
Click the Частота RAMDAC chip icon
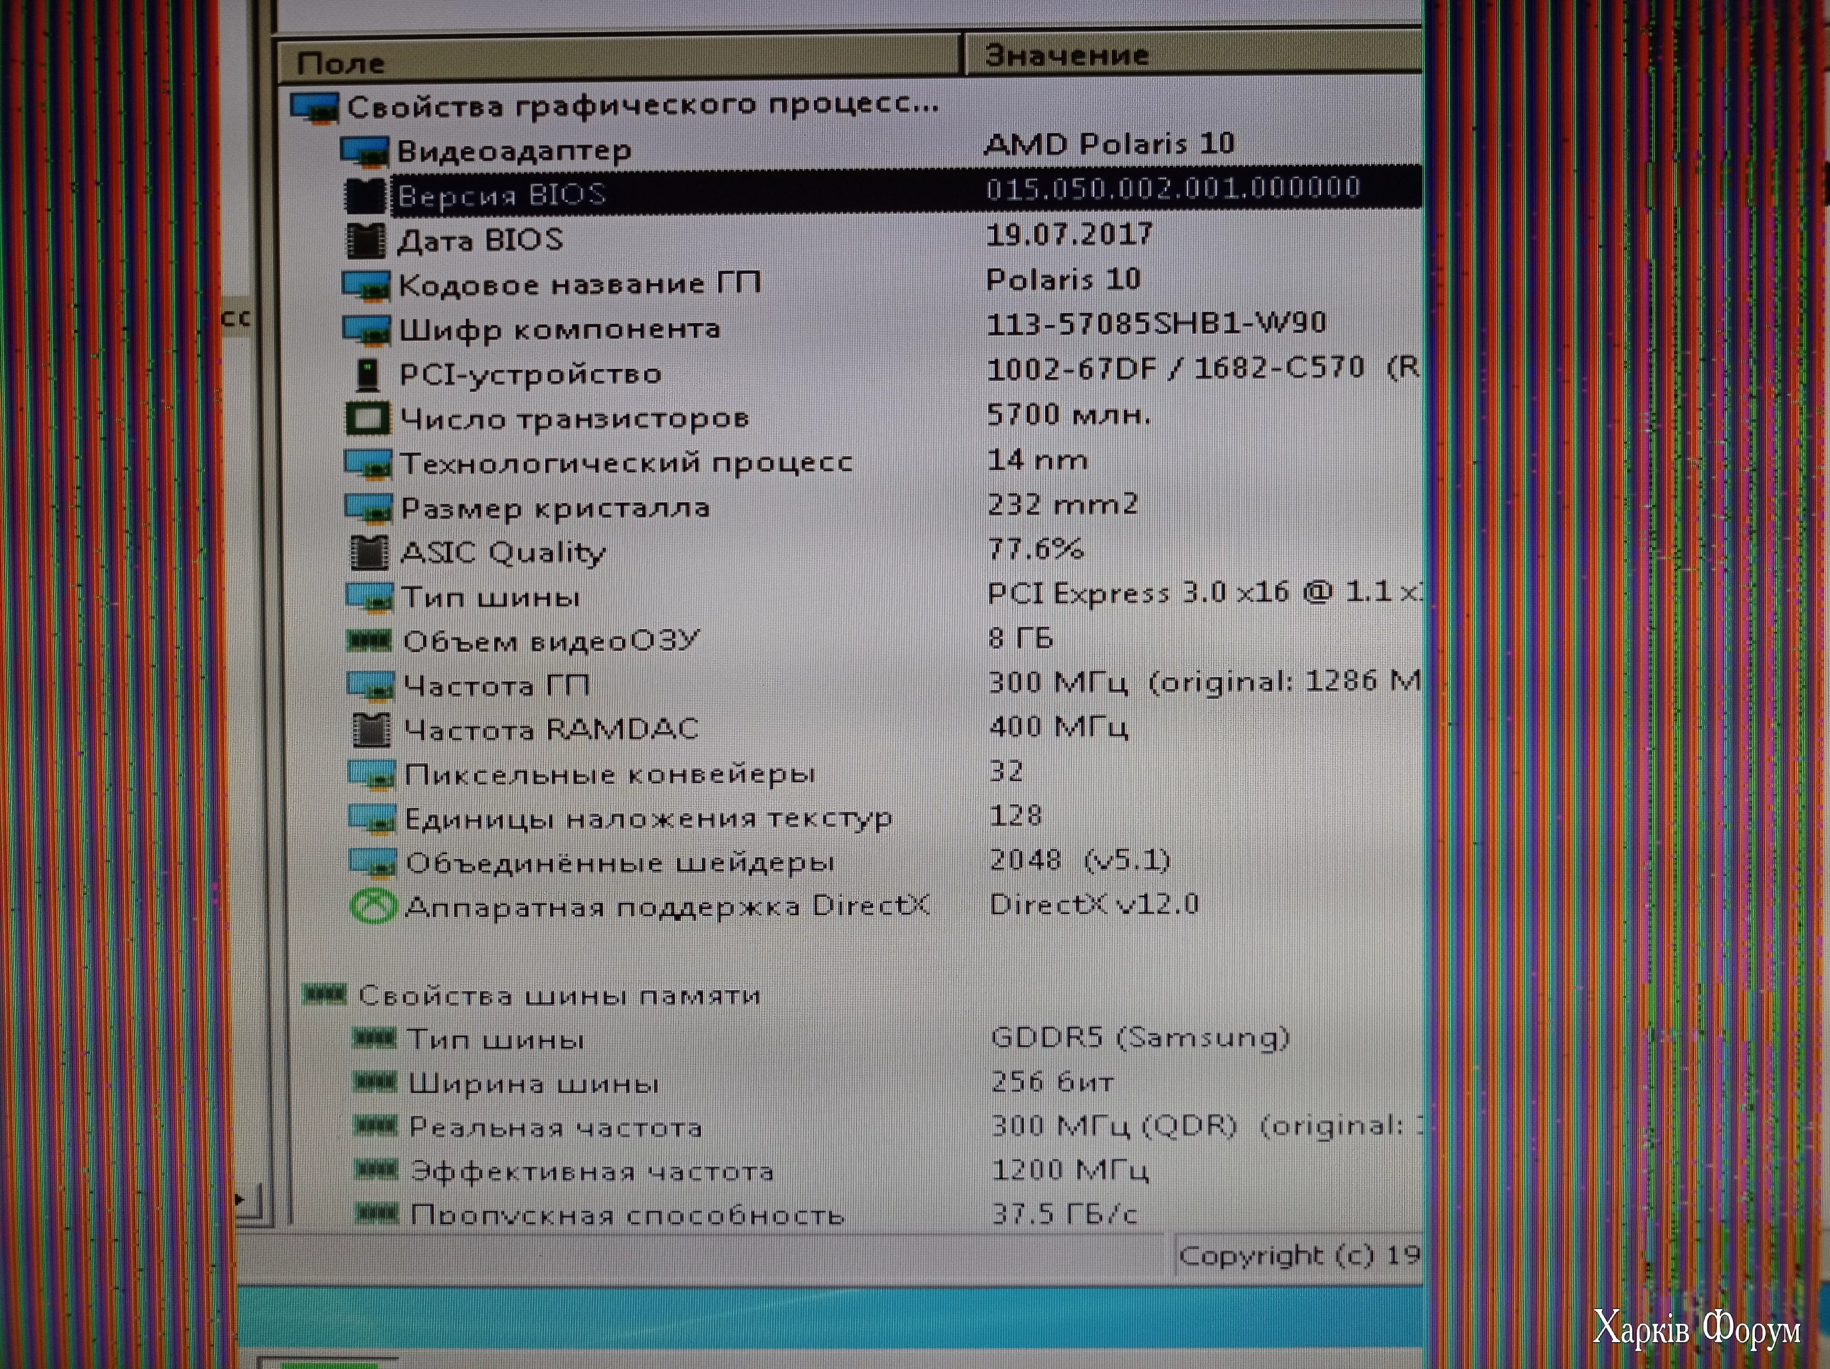(371, 730)
